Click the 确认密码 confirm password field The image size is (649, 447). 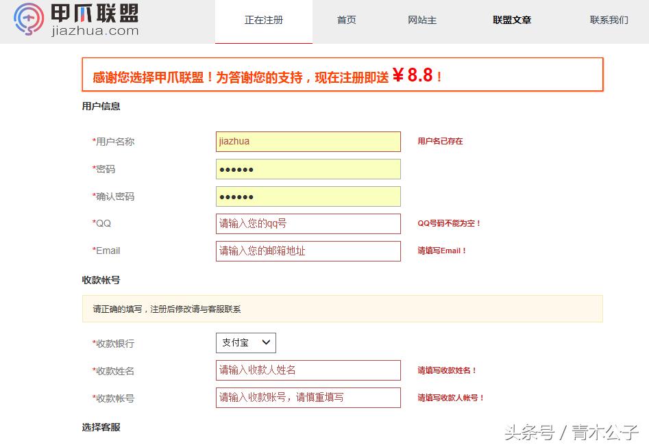pyautogui.click(x=307, y=196)
